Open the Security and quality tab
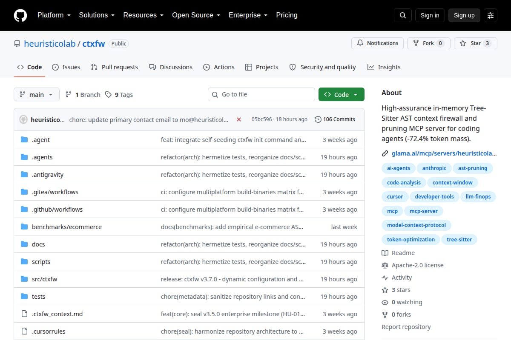This screenshot has height=340, width=511. tap(323, 67)
